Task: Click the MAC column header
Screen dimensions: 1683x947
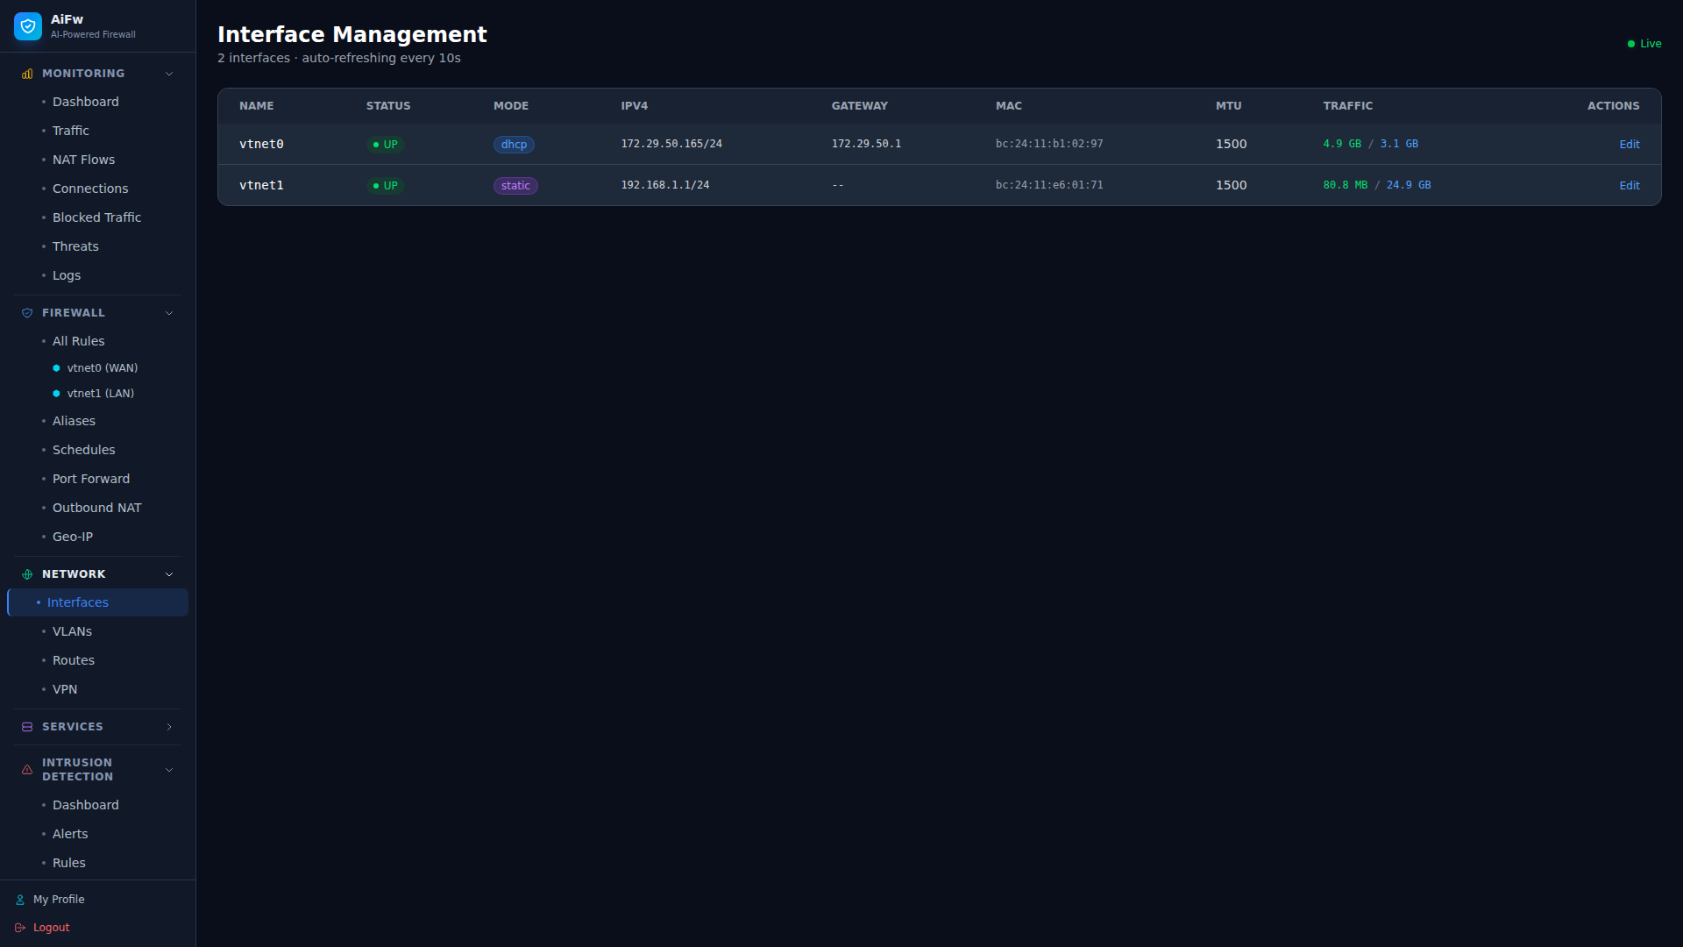Action: tap(1009, 106)
